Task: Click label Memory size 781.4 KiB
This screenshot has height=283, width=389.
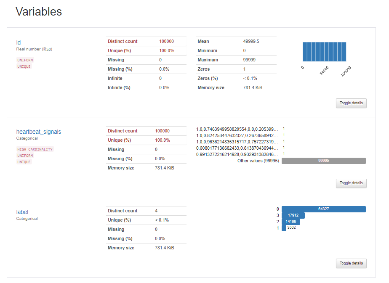Action: pyautogui.click(x=165, y=248)
